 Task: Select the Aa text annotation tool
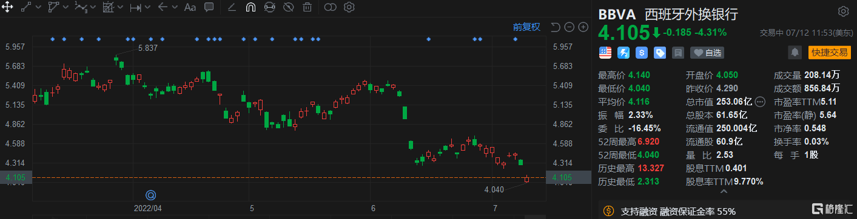[190, 8]
